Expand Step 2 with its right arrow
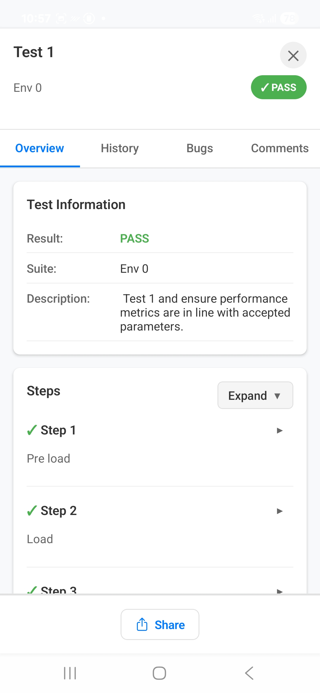The height and width of the screenshot is (693, 320). pos(279,510)
